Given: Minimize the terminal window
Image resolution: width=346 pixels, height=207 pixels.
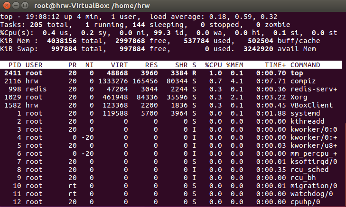Looking at the screenshot, I should tap(16, 5).
